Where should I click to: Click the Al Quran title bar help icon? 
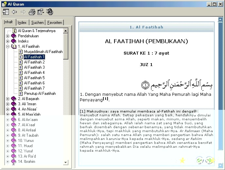(x=4, y=4)
